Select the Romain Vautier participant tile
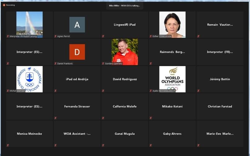Screen dimensions: 250x156 220,25
